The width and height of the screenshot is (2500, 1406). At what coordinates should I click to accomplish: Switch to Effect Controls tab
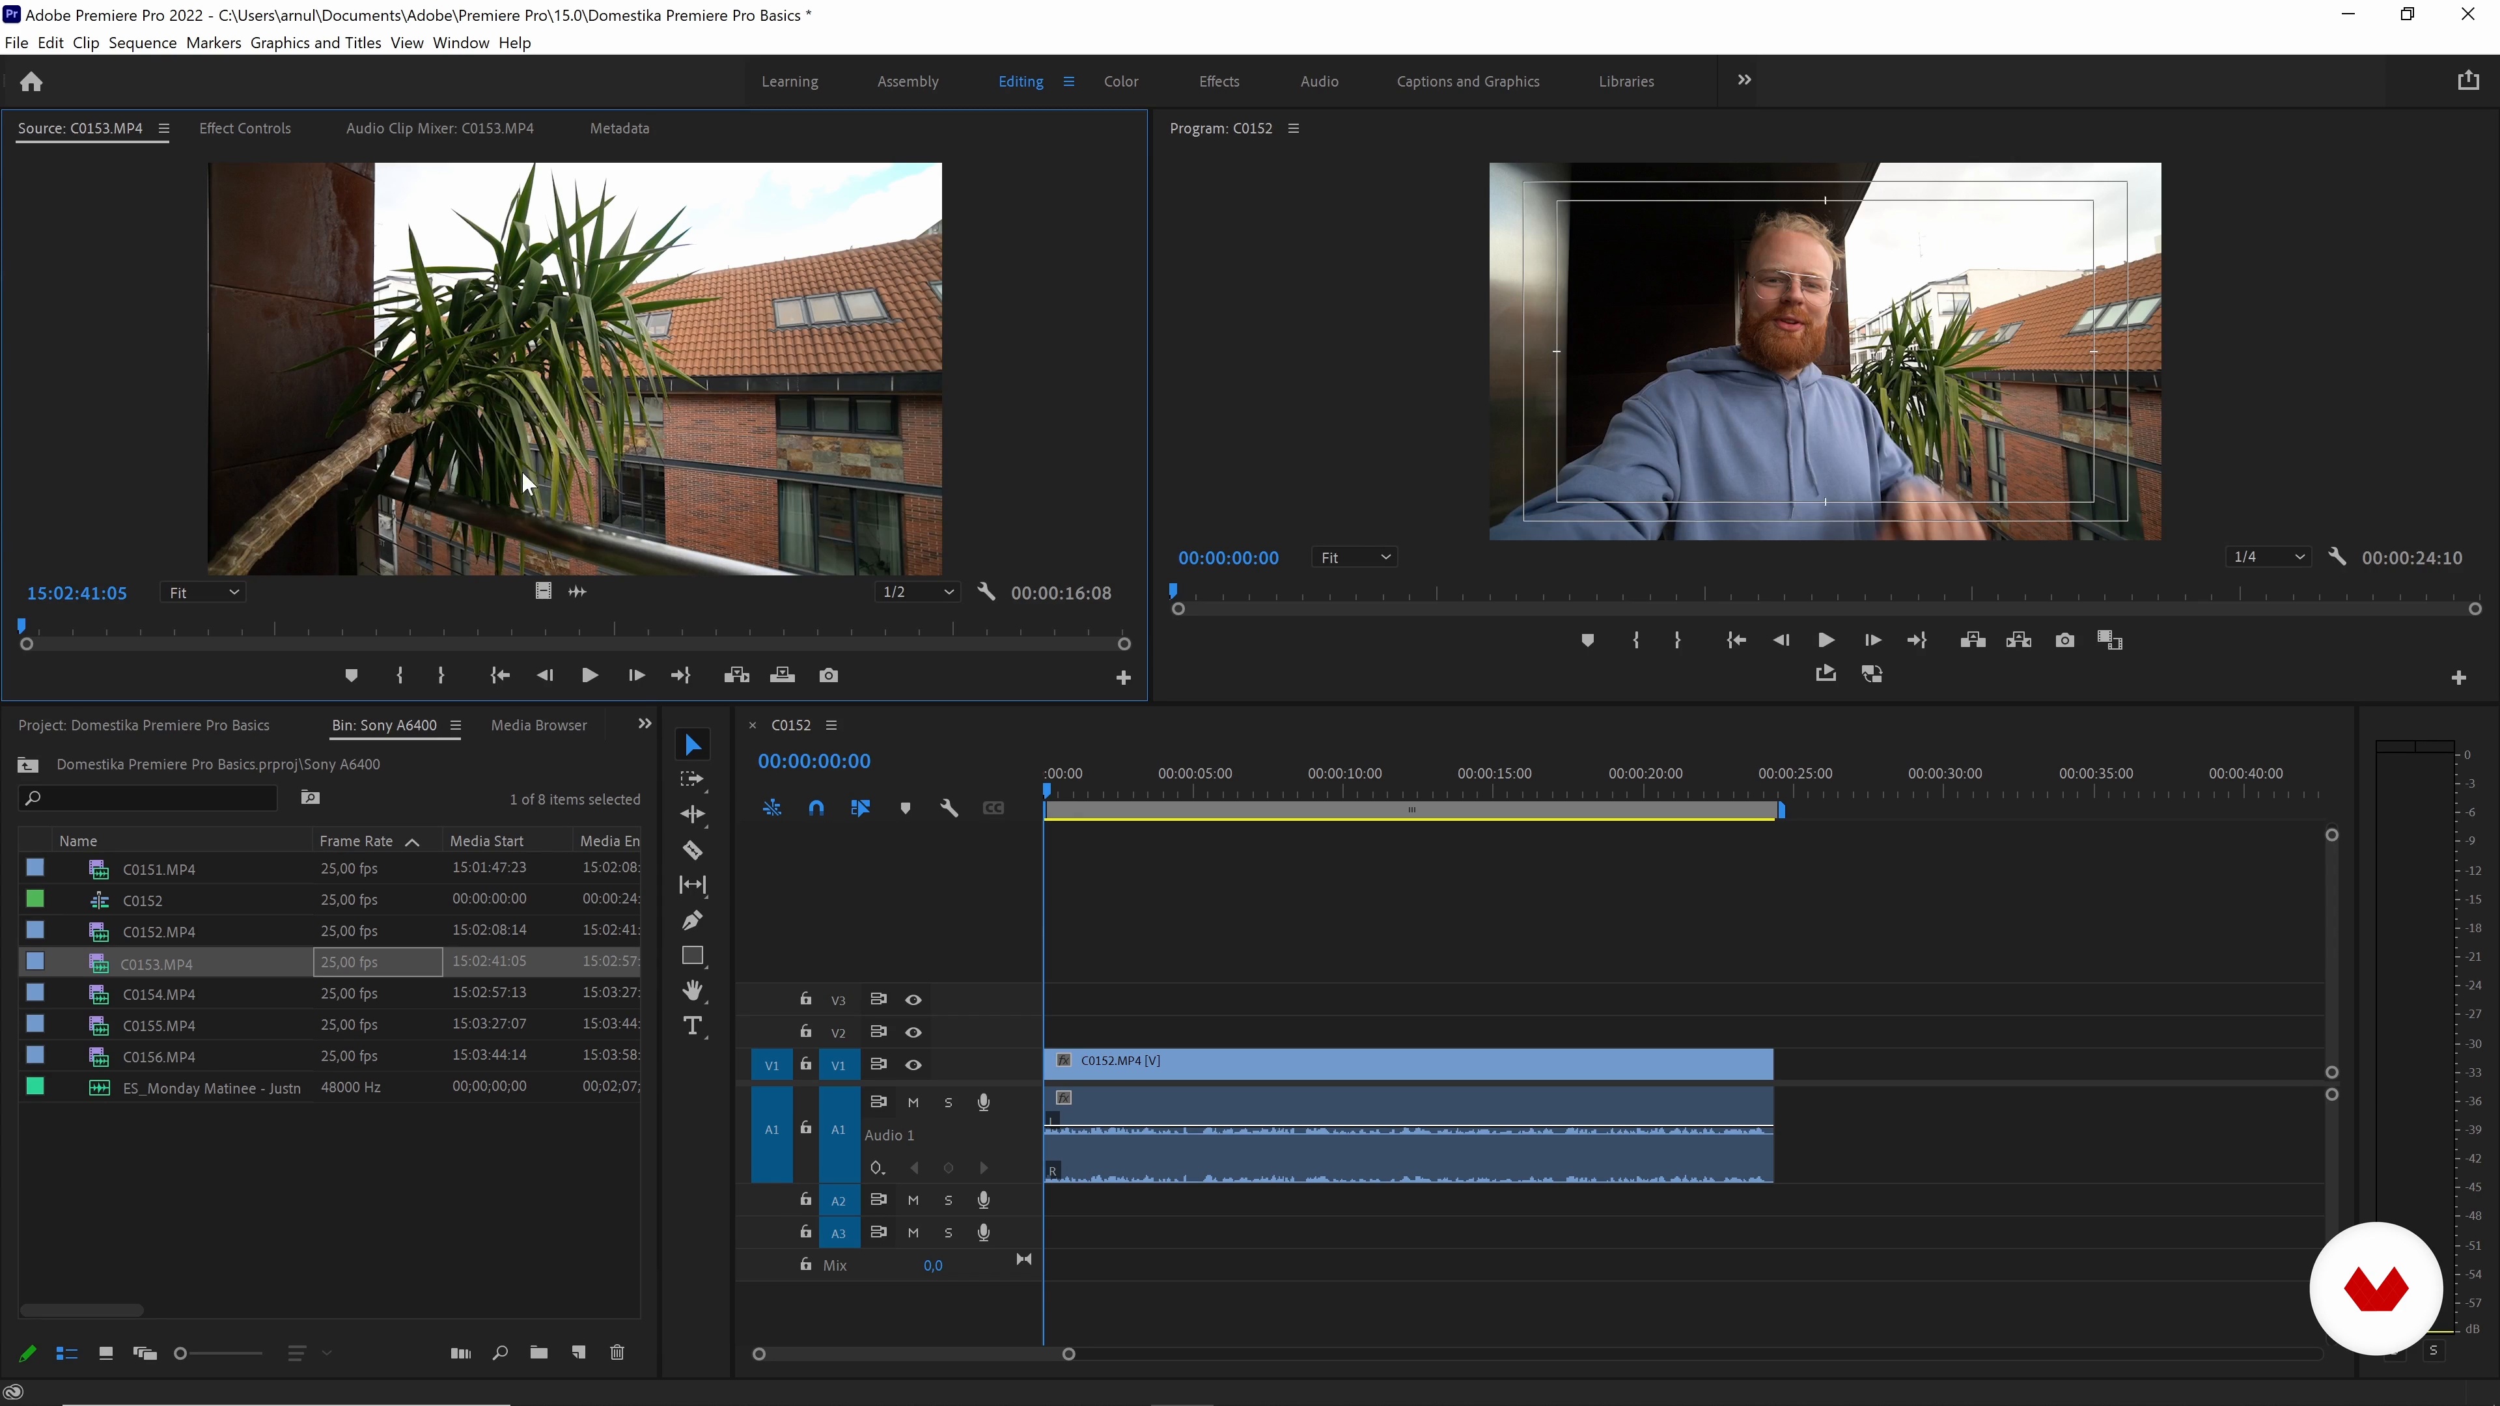click(x=245, y=128)
